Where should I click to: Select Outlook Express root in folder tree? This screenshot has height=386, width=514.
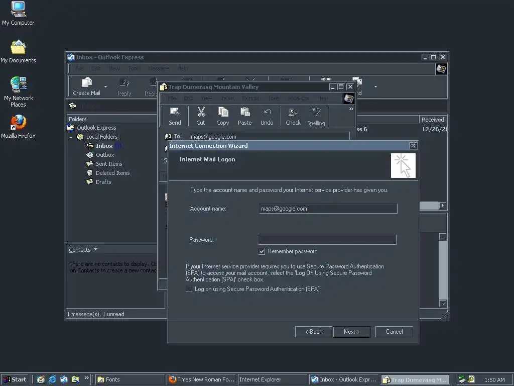pos(96,128)
